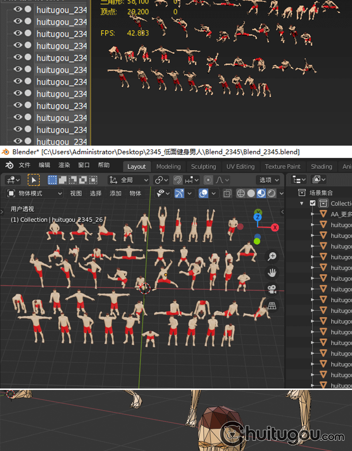Toggle X-ray view button
The height and width of the screenshot is (451, 352).
pos(227,194)
